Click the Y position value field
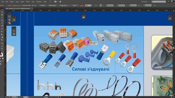Viewport: 175px width, 98px height. [x=122, y=5]
